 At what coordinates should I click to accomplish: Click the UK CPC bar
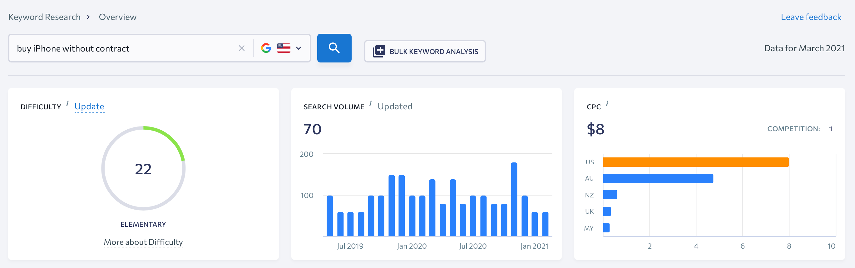coord(607,211)
